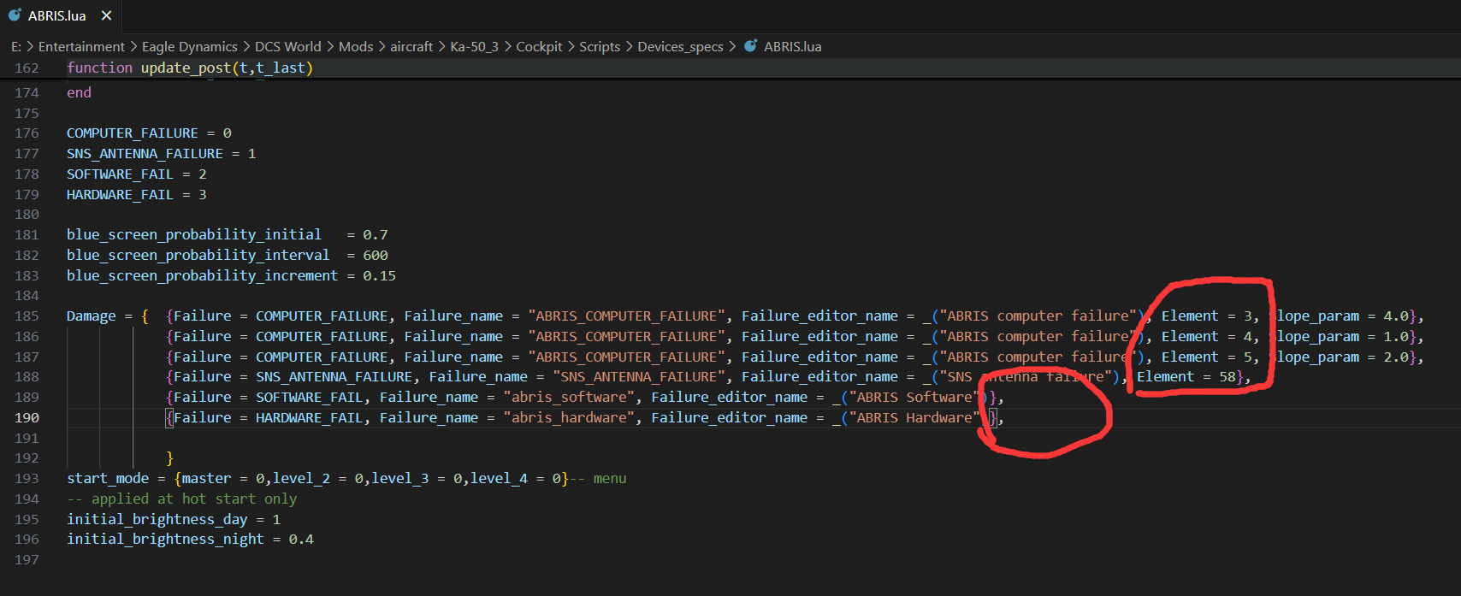
Task: Click the comment 'applied at hot start only'
Action: (182, 499)
